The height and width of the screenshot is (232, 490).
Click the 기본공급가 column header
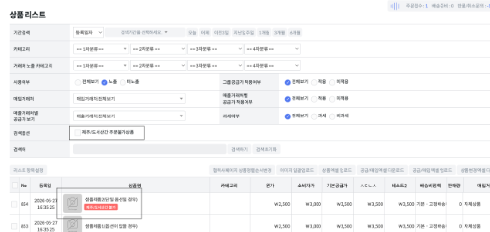[338, 185]
